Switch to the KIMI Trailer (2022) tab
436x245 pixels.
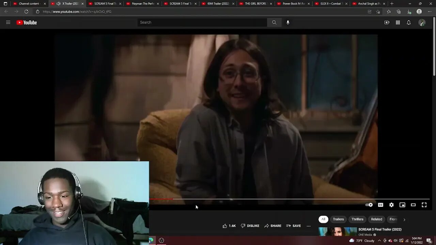[x=218, y=4]
